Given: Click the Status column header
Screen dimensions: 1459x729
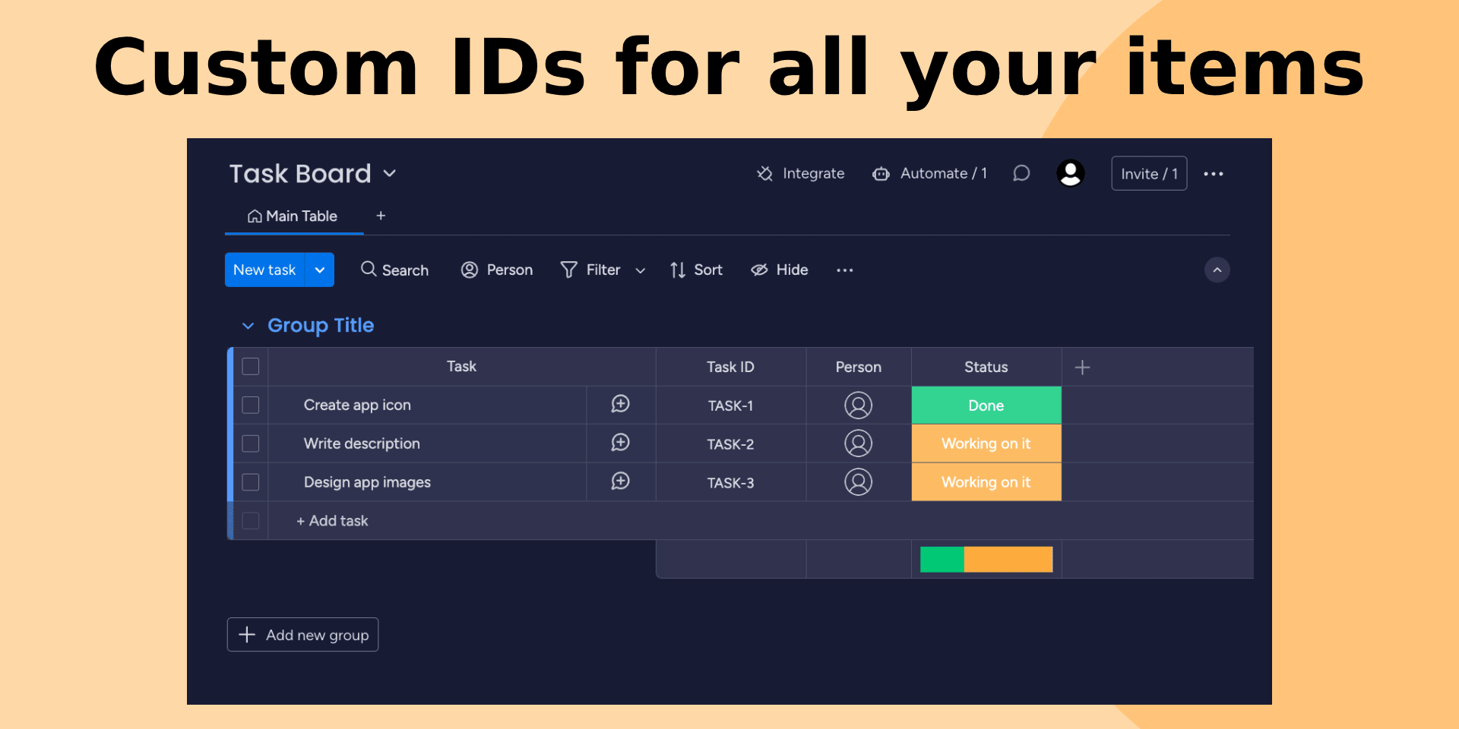Looking at the screenshot, I should coord(986,368).
